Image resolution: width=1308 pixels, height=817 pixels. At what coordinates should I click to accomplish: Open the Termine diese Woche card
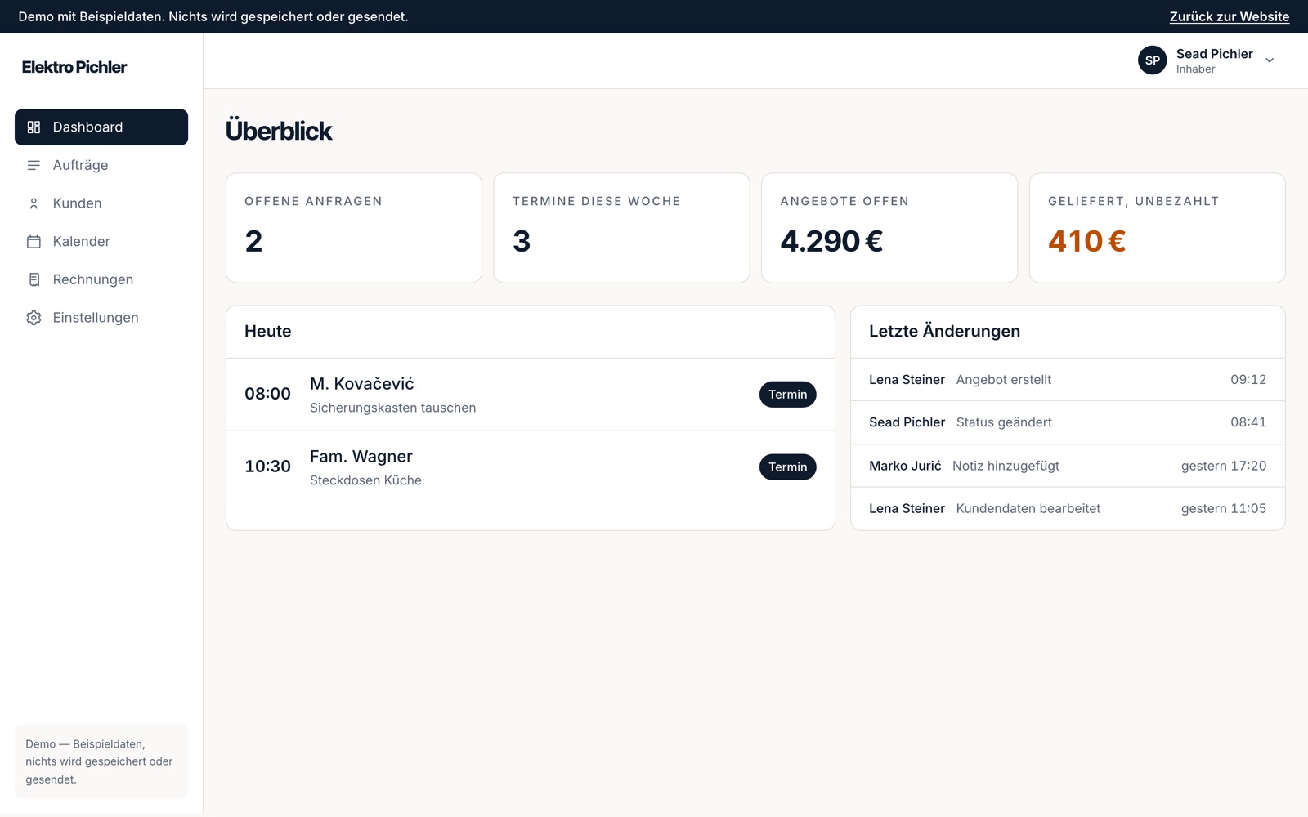[x=621, y=228]
